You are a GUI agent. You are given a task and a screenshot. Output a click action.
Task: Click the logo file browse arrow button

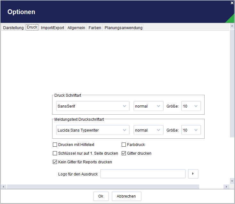[x=193, y=174]
